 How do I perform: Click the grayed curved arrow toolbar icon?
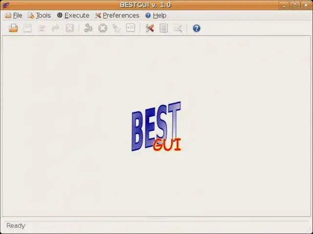tap(55, 28)
